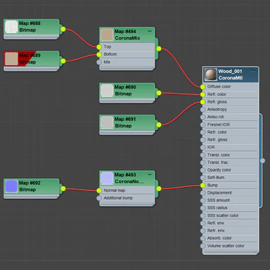The height and width of the screenshot is (270, 270).
Task: Select the Map #692 blue normal thumbnail
Action: pyautogui.click(x=11, y=186)
